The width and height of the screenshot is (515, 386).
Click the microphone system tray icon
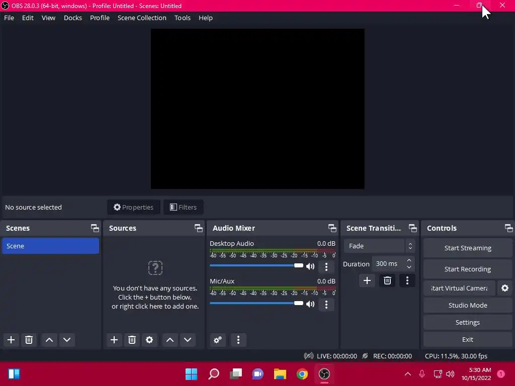pyautogui.click(x=422, y=374)
